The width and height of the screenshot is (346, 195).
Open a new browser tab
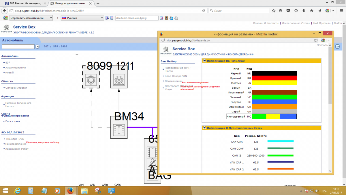pyautogui.click(x=98, y=3)
